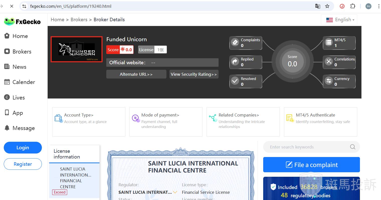Open News in the sidebar menu
This screenshot has width=381, height=200.
click(x=19, y=67)
